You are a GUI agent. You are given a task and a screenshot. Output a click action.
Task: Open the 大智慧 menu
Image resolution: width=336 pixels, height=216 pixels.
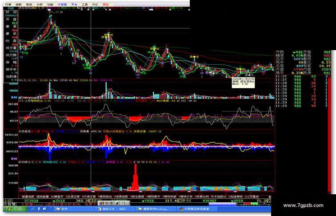point(62,4)
